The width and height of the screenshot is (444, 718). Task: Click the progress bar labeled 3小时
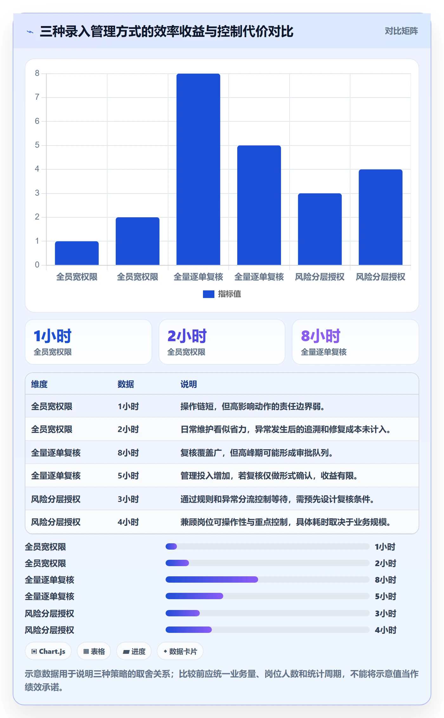pyautogui.click(x=267, y=613)
